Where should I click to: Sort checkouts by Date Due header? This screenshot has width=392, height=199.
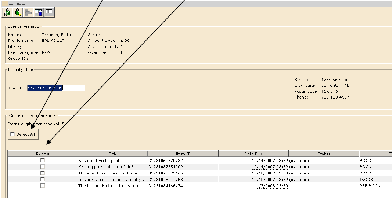pyautogui.click(x=253, y=154)
